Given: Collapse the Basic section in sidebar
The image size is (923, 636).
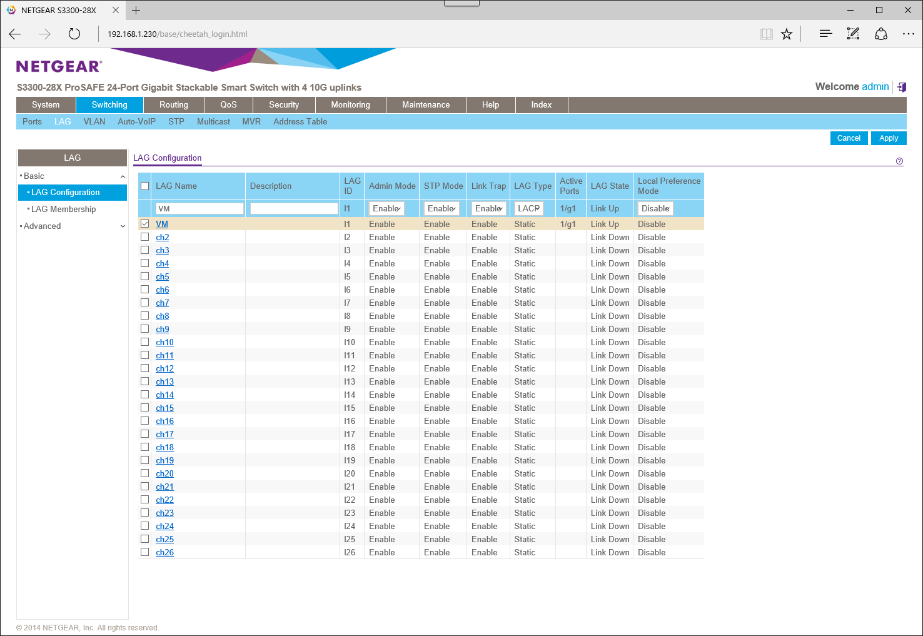Looking at the screenshot, I should pos(123,176).
